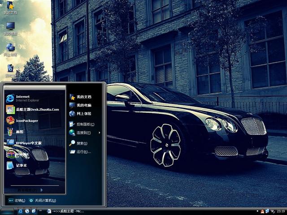
Task: Click the 关闭计算机(U) shutdown button
Action: pos(43,200)
